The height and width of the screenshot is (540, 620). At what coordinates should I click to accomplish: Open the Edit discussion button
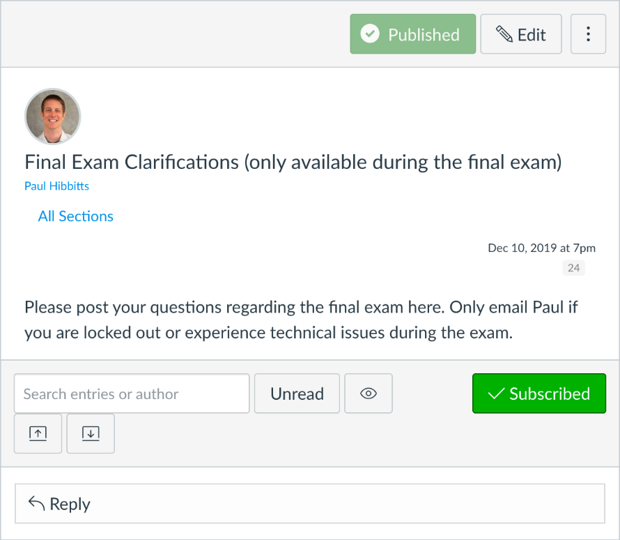pos(521,34)
